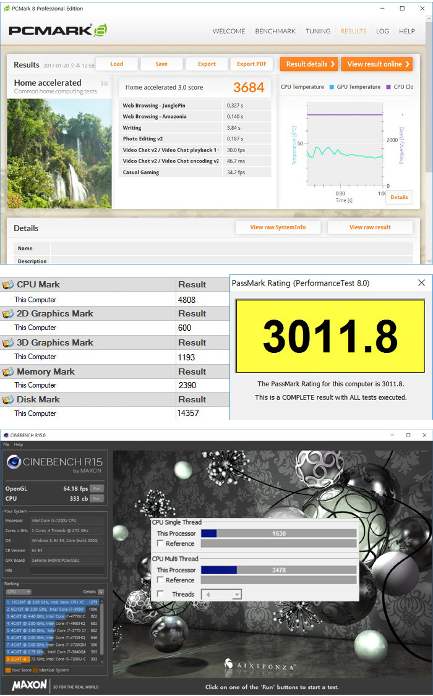Open Result details

click(309, 64)
